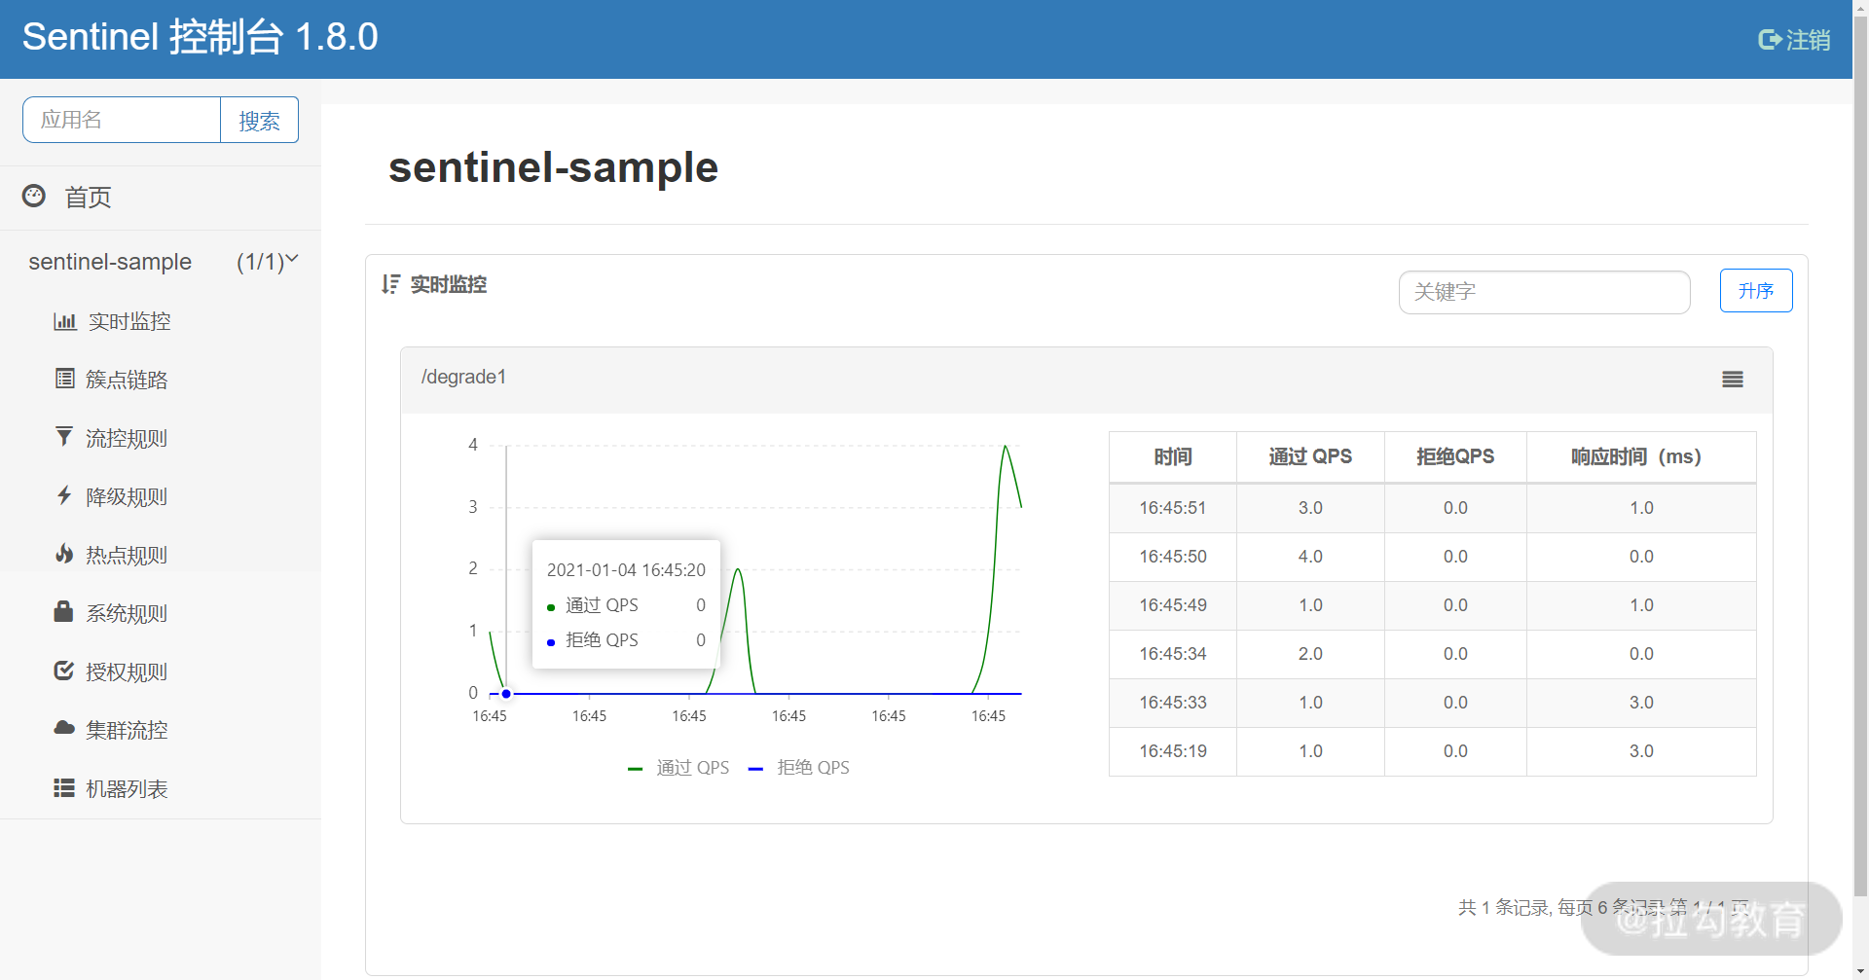Image resolution: width=1869 pixels, height=980 pixels.
Task: Click the 4.0 pass QPS value
Action: point(1310,557)
